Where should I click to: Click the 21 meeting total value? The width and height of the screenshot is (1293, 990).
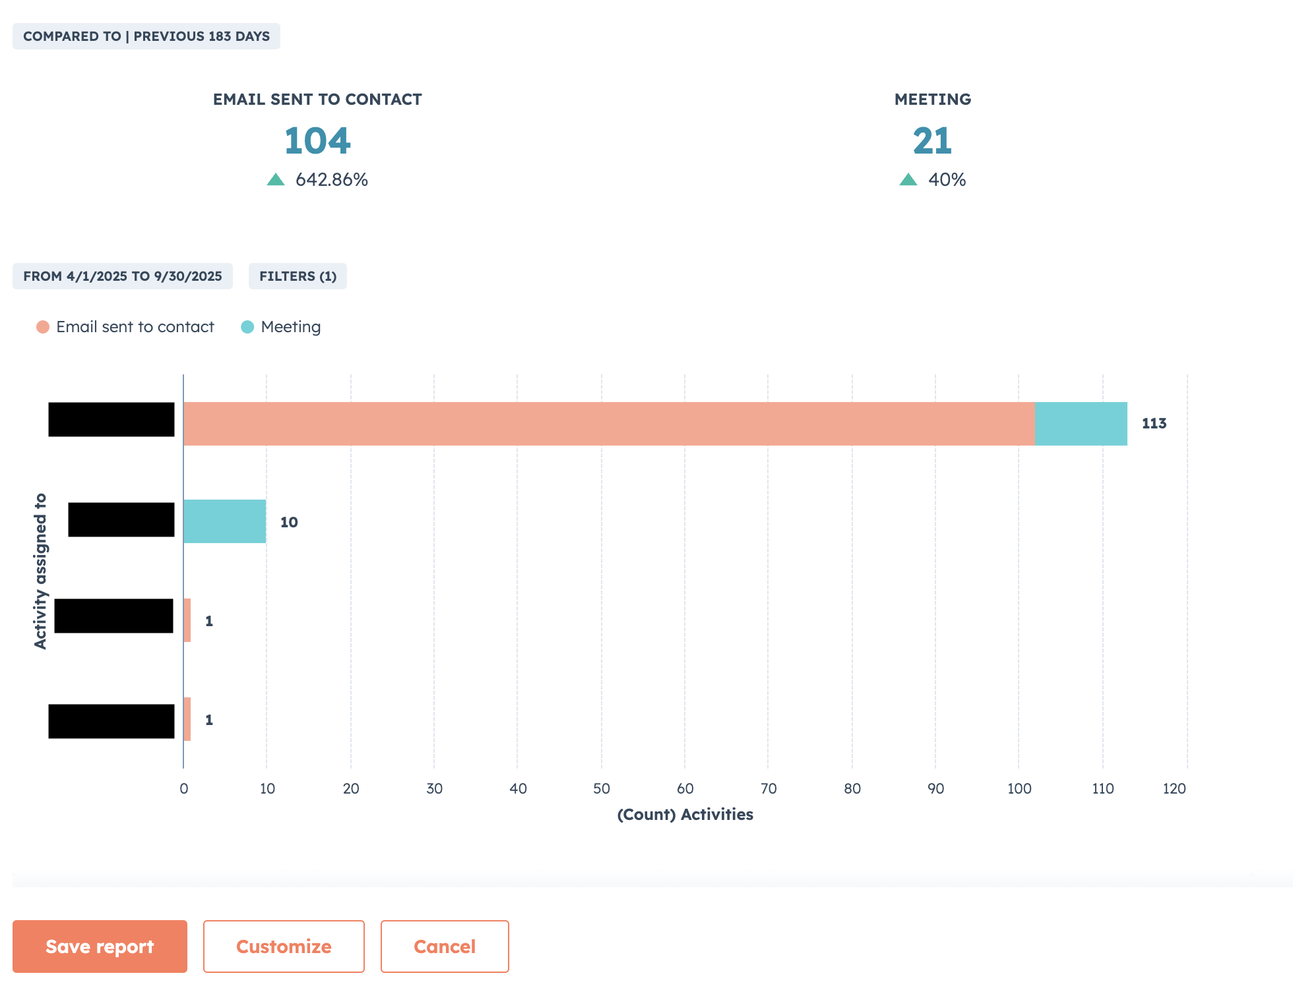click(932, 141)
